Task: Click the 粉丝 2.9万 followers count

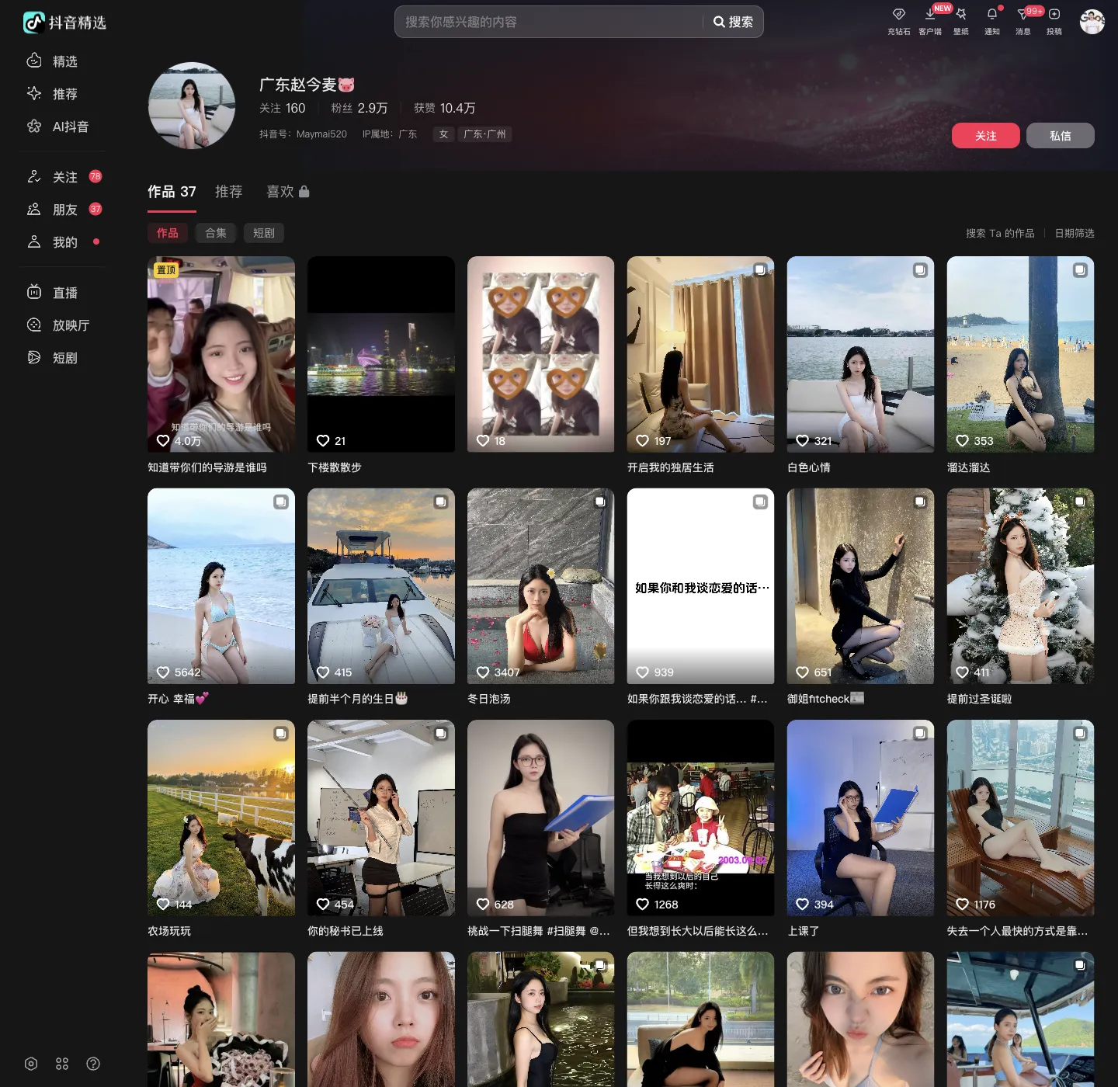Action: point(359,108)
